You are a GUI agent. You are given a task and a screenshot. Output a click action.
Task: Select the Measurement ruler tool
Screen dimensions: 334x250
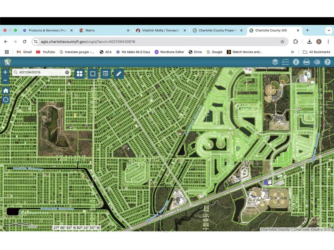tap(119, 74)
